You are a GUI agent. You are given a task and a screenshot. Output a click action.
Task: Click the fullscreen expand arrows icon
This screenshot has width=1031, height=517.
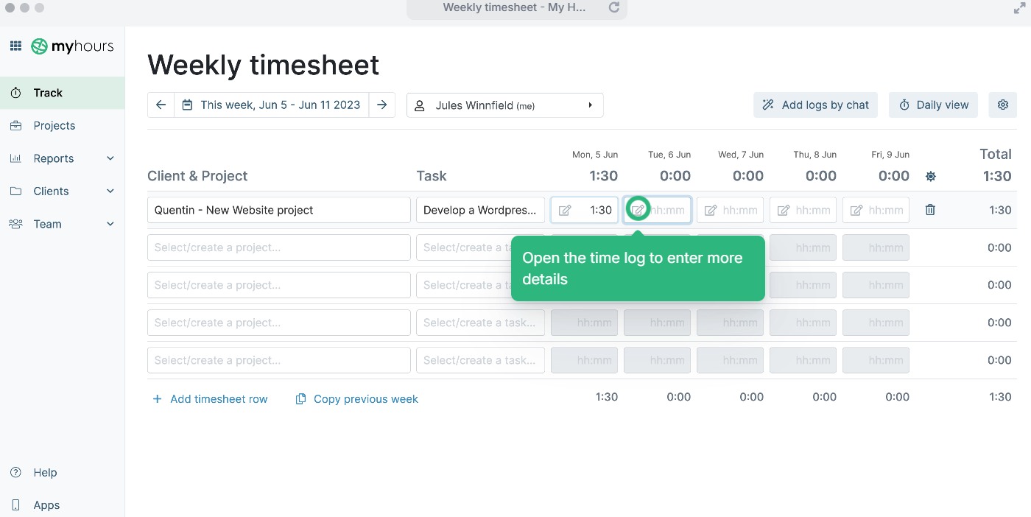pyautogui.click(x=1019, y=8)
